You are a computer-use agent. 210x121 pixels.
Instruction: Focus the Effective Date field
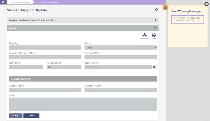click(x=120, y=57)
